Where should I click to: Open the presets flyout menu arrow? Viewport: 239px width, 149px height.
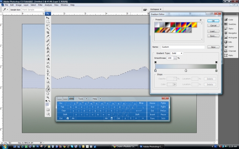pos(200,20)
